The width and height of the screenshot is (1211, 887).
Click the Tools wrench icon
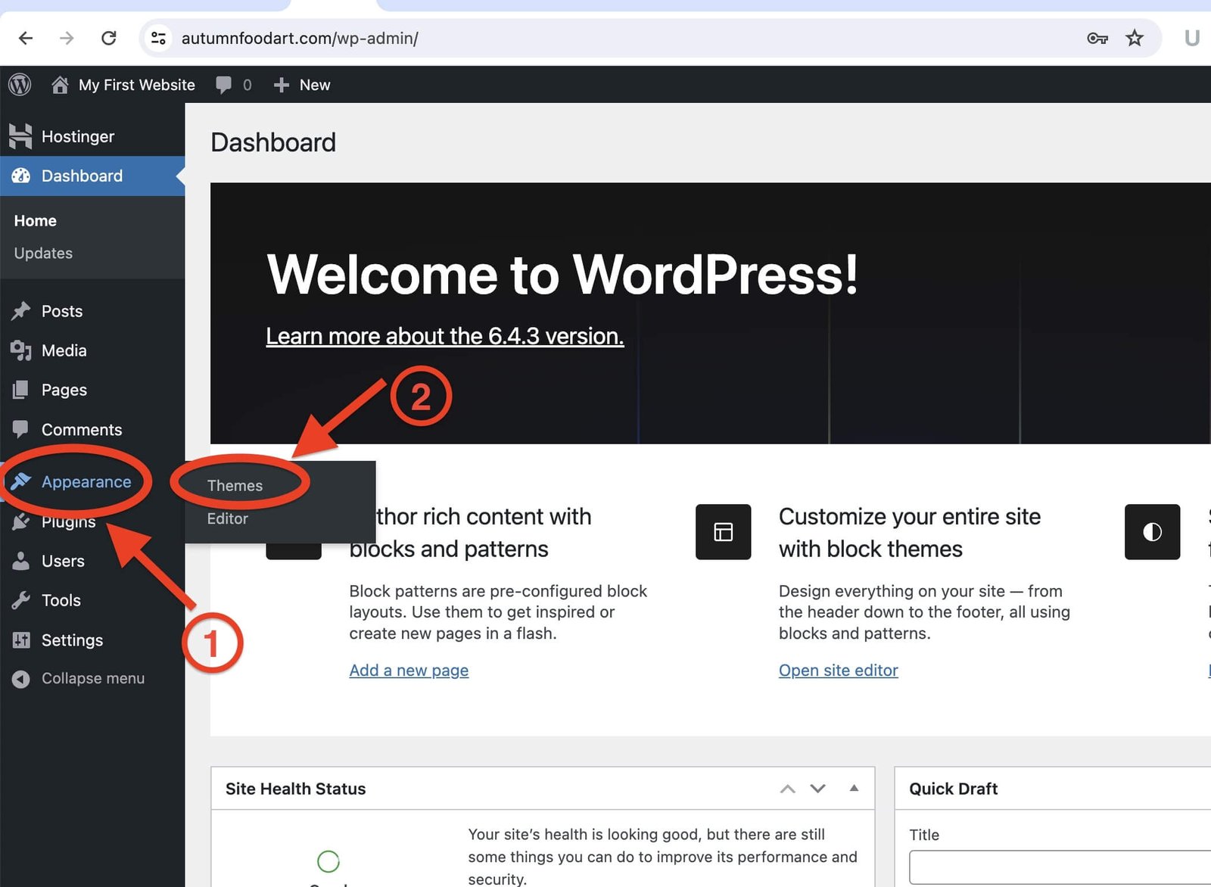(21, 600)
